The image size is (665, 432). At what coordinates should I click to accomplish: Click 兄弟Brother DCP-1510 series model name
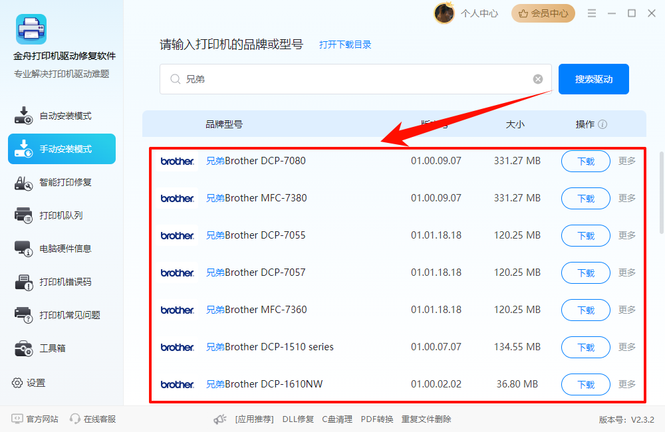270,347
